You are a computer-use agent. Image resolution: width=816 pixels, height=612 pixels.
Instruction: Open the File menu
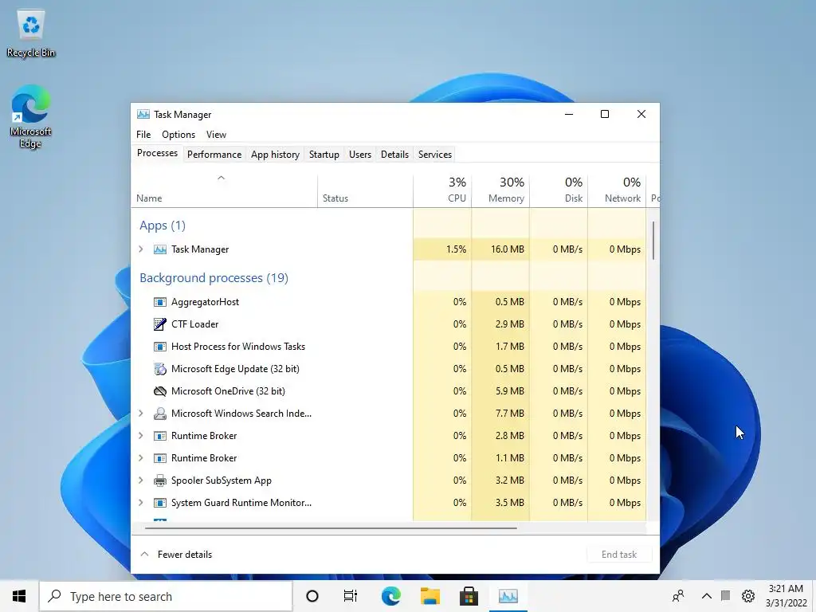click(143, 135)
